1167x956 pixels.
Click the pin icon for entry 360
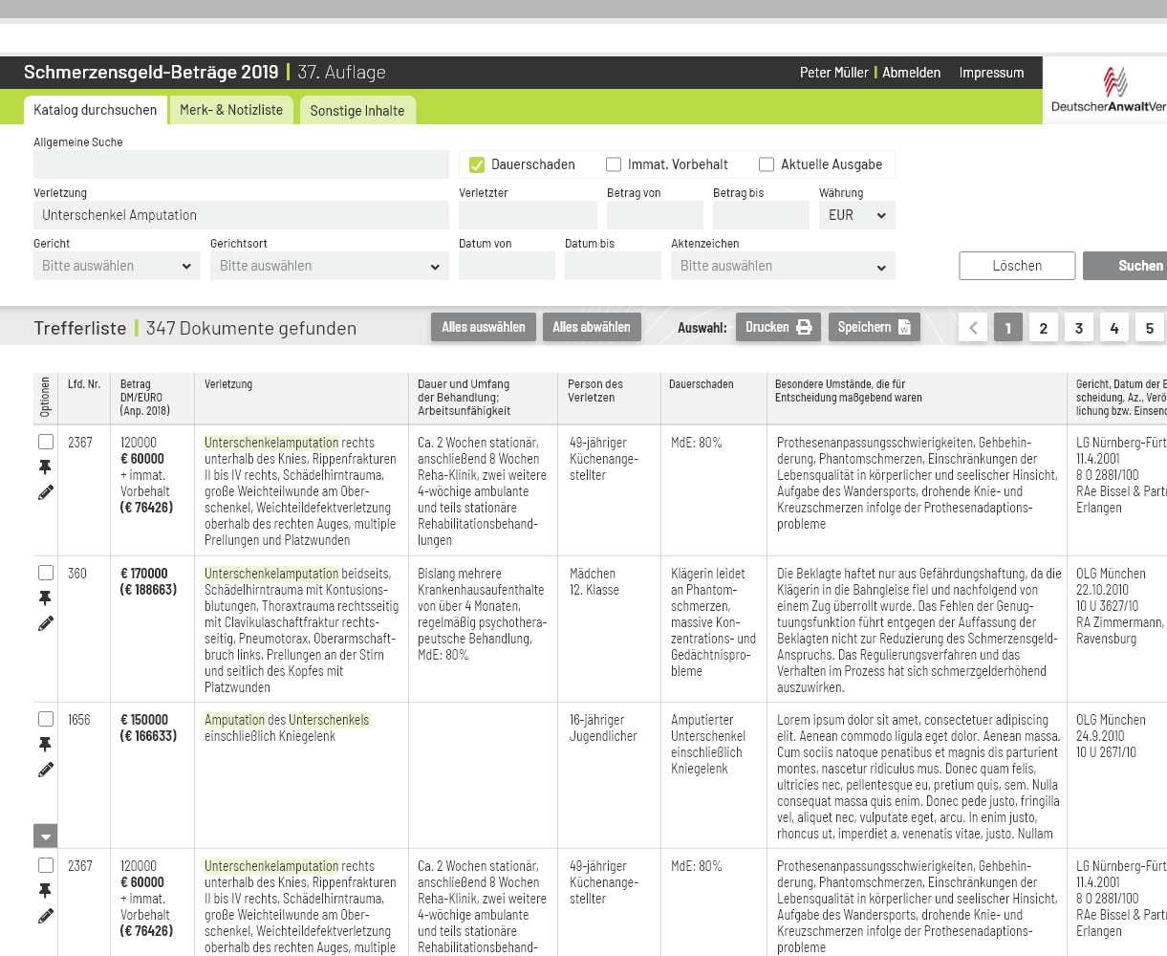pyautogui.click(x=45, y=598)
